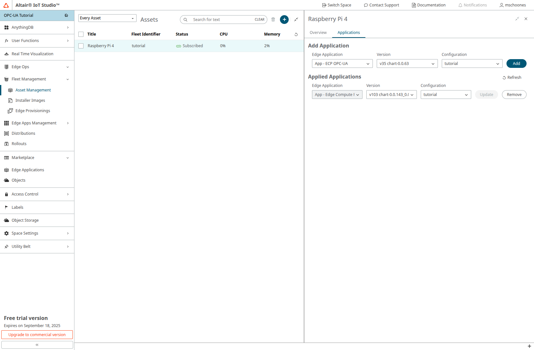The height and width of the screenshot is (350, 534).
Task: Click the Fleet Identifier column header
Action: pos(146,34)
